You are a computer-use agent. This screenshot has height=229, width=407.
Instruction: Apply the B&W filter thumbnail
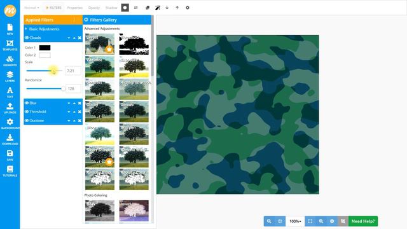[x=100, y=211]
